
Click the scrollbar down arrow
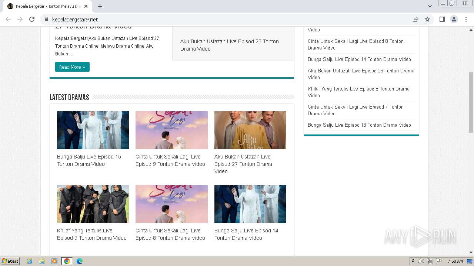point(471,252)
